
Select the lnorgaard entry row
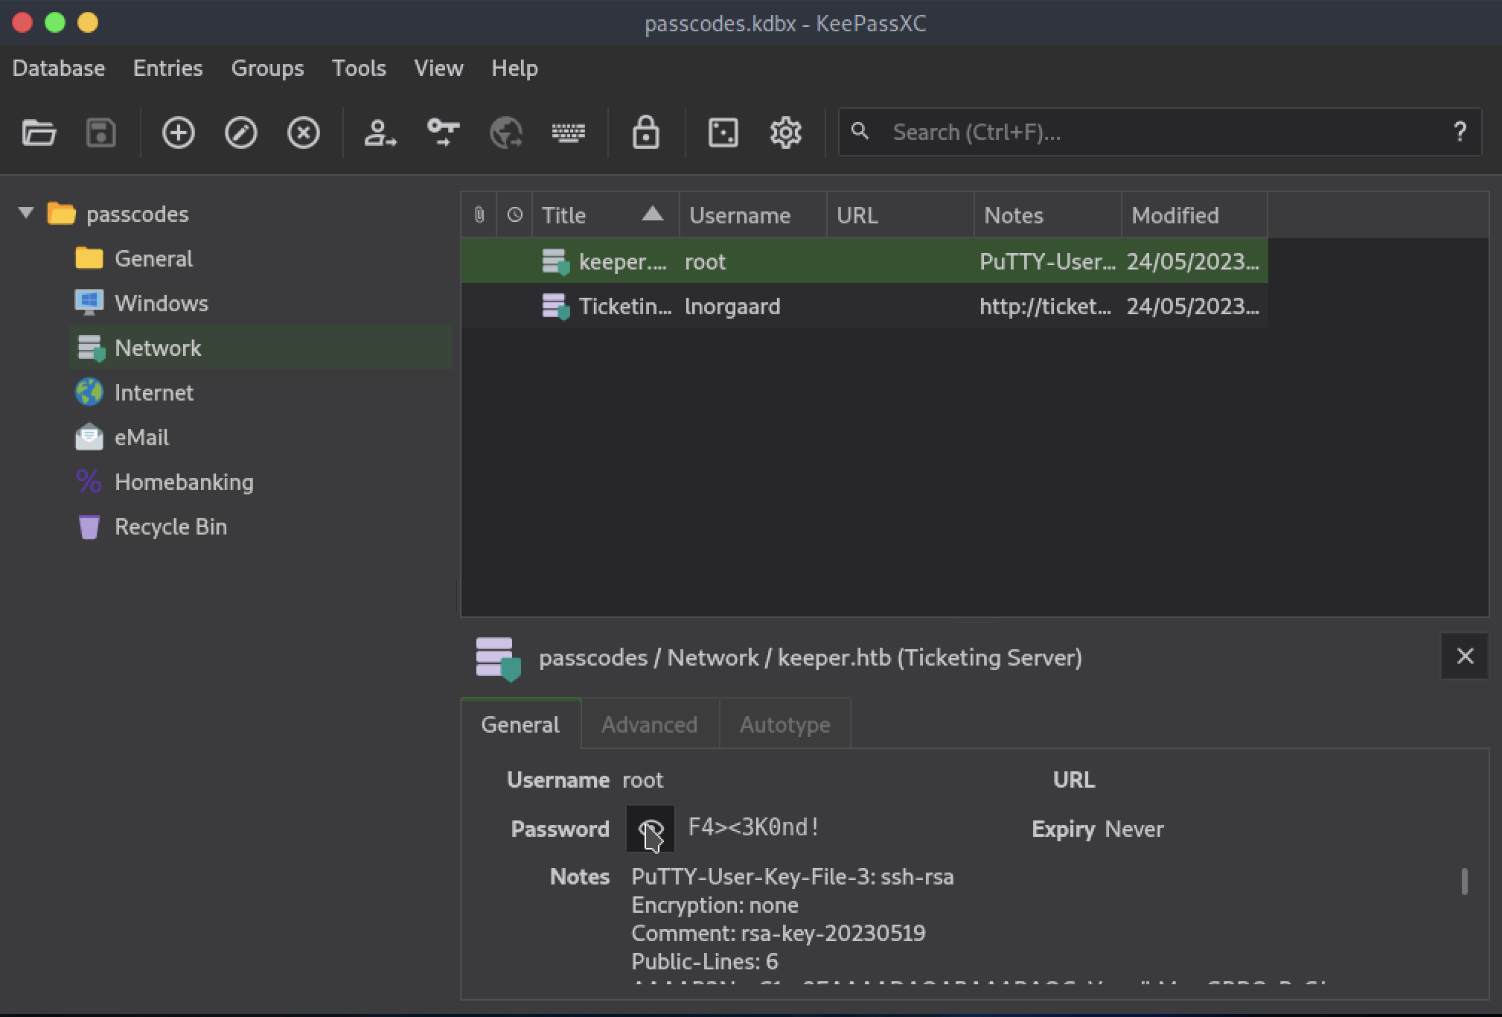(864, 306)
